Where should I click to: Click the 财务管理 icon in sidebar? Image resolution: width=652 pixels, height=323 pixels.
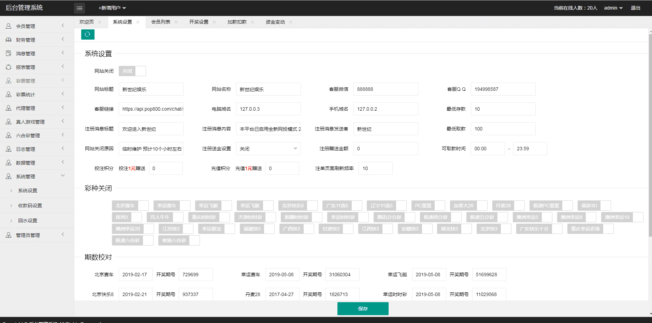click(x=9, y=40)
